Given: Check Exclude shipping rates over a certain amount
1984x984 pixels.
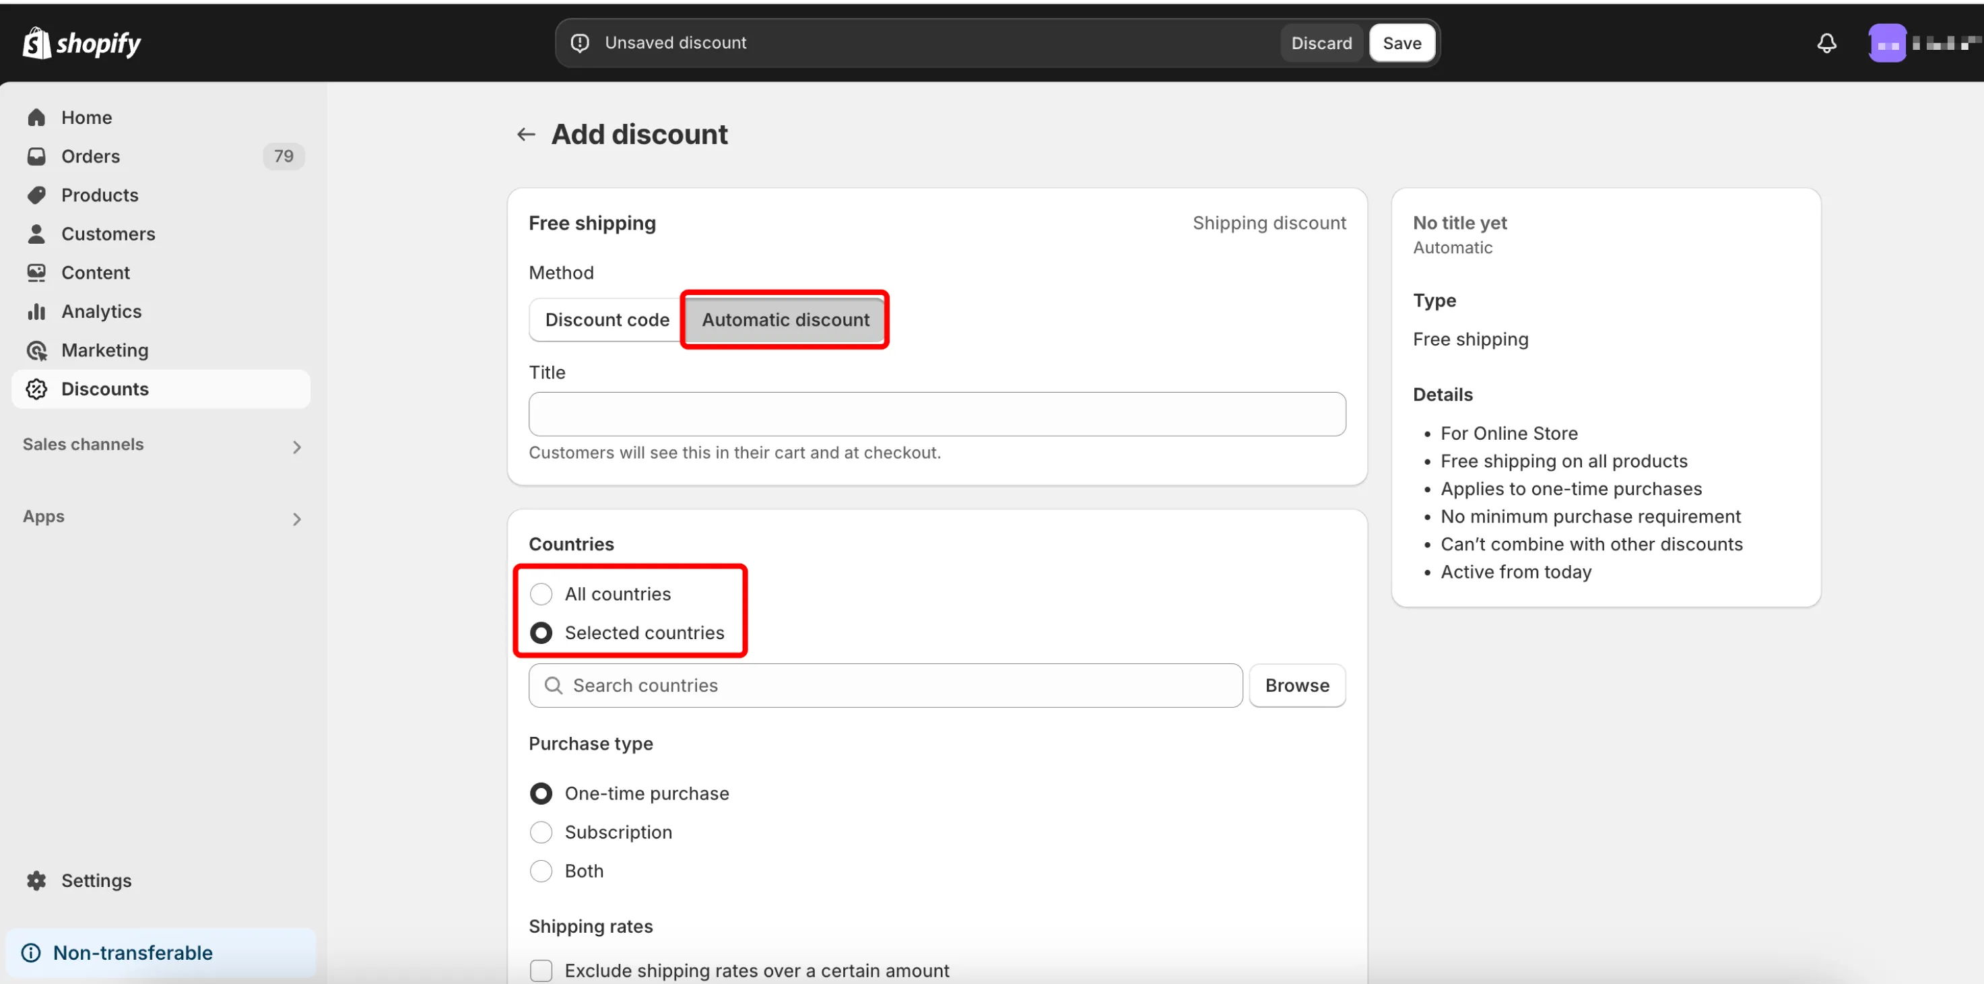Looking at the screenshot, I should (541, 971).
